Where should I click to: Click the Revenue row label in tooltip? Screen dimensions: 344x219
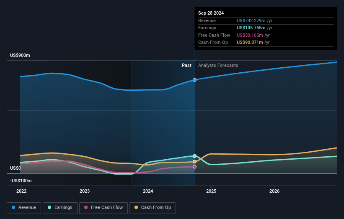point(207,20)
